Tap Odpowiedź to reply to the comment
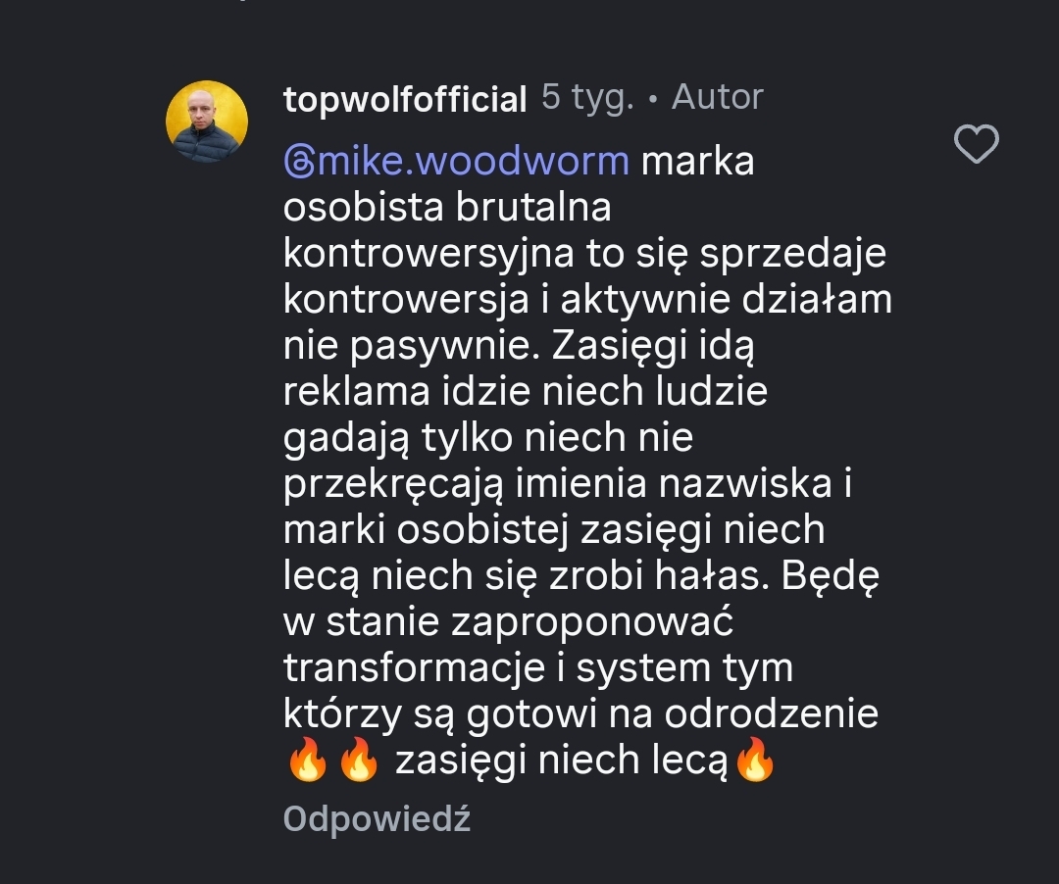The width and height of the screenshot is (1059, 884). point(377,819)
